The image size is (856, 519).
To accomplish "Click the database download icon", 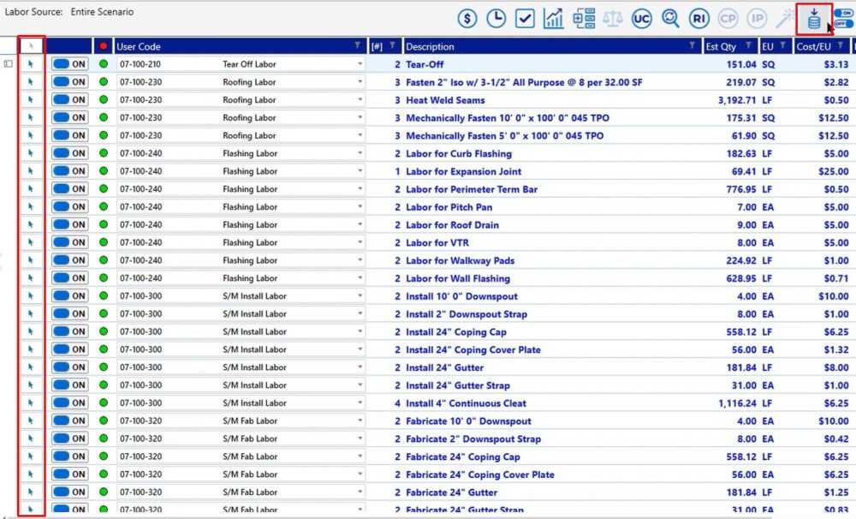I will (x=814, y=18).
